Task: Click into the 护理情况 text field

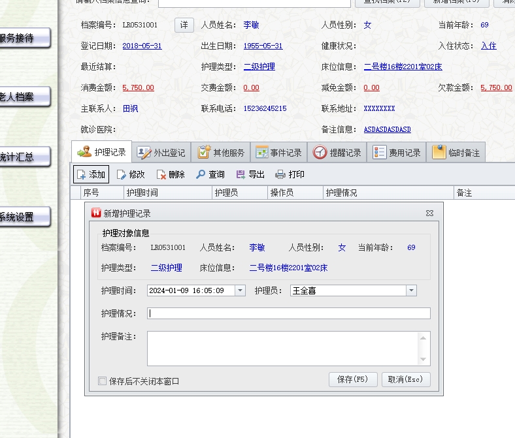Action: click(288, 313)
